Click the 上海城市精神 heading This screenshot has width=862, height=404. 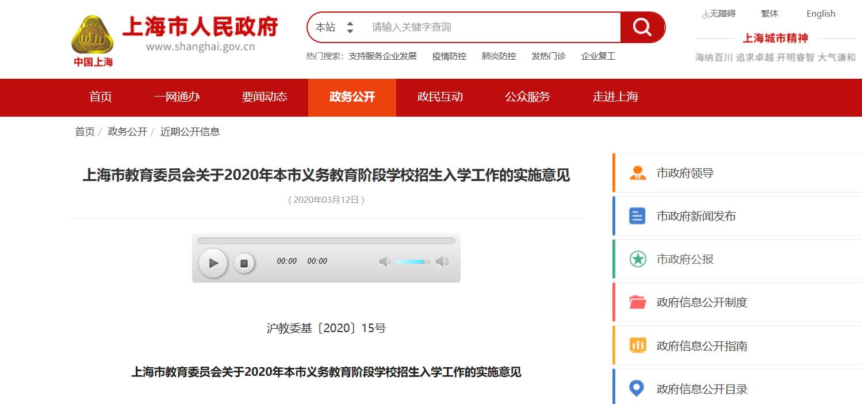(775, 39)
